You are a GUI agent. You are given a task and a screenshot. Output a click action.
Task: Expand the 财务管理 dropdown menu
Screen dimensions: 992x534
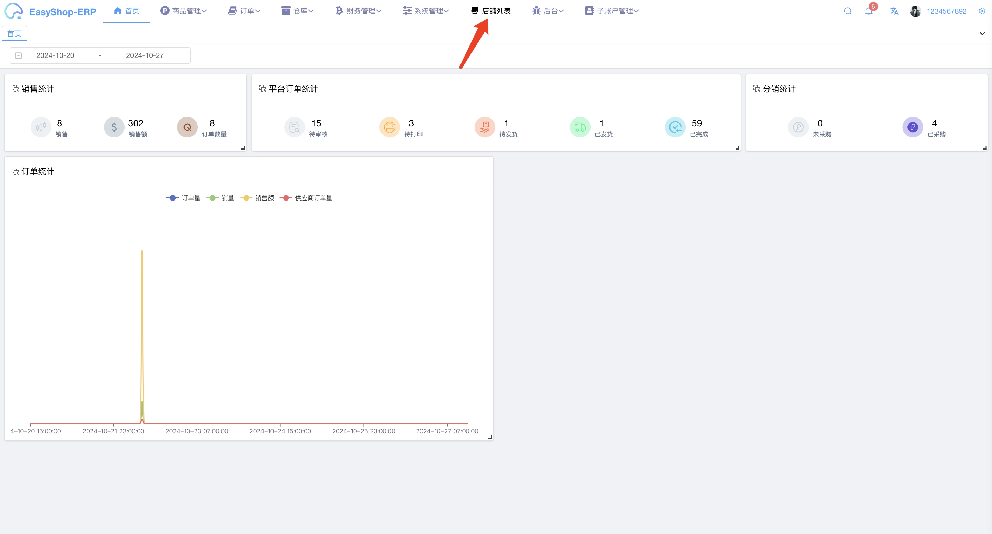pyautogui.click(x=358, y=11)
